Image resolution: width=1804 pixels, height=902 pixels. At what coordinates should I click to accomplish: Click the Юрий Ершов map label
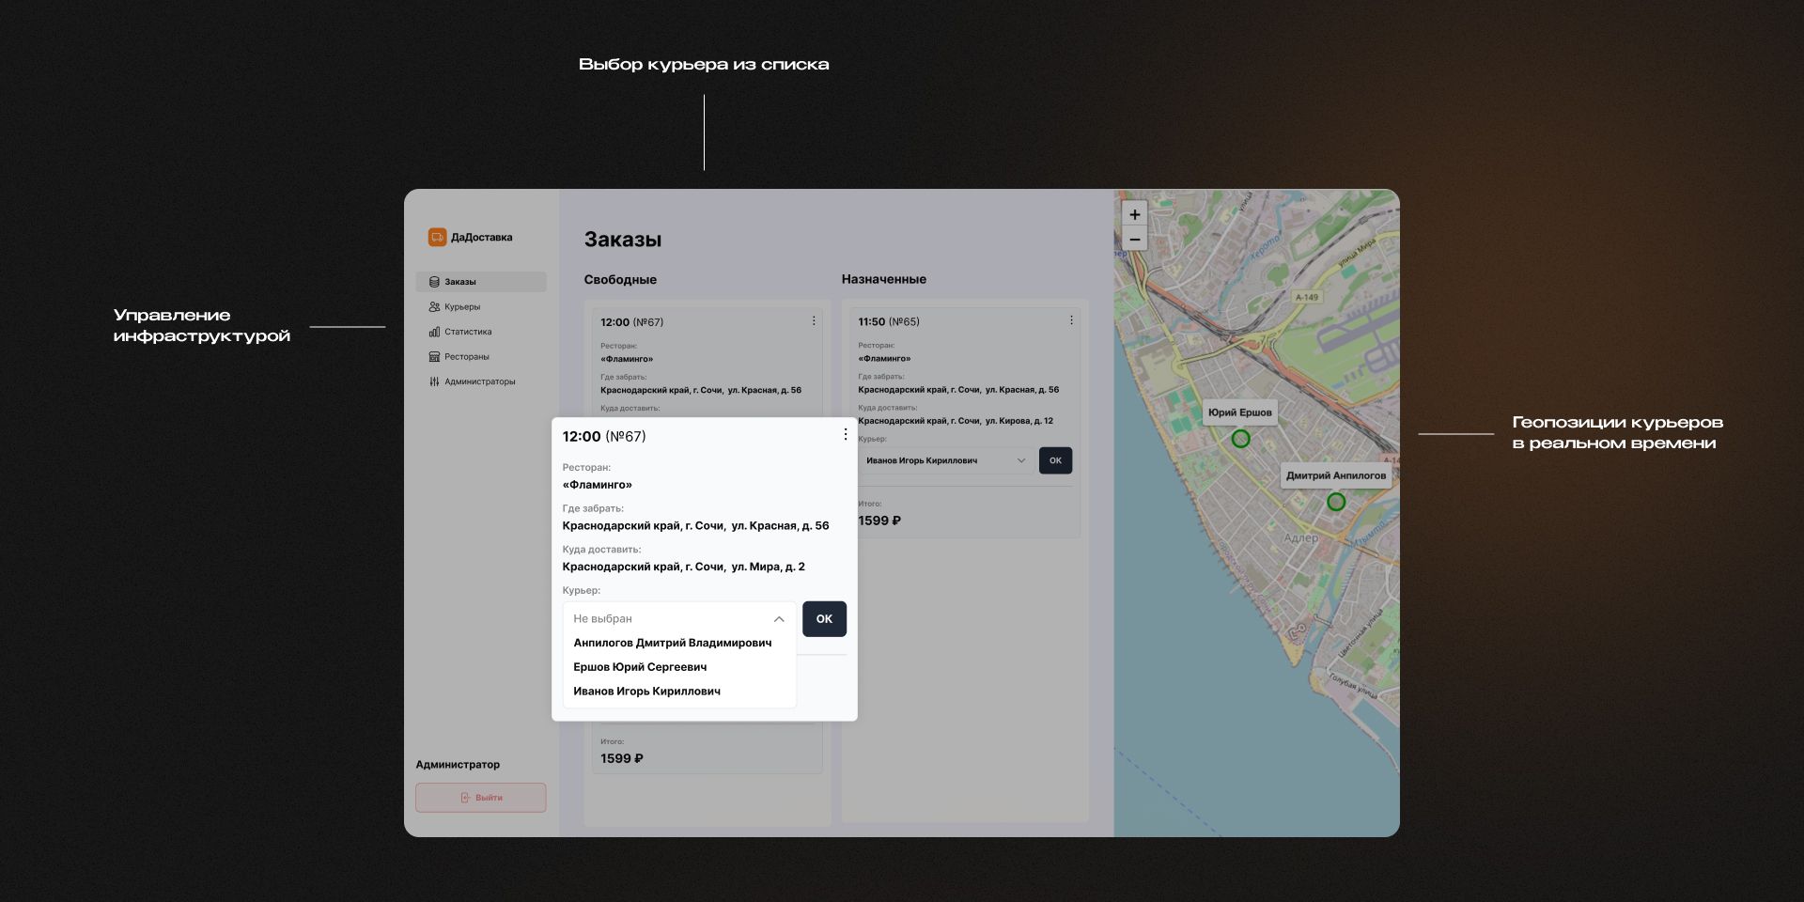point(1240,412)
